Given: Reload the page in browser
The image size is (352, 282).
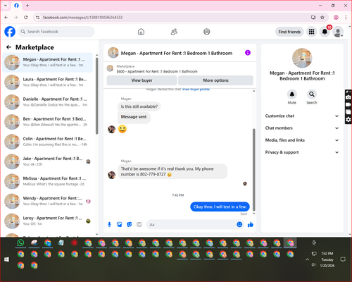Looking at the screenshot, I should pyautogui.click(x=26, y=18).
